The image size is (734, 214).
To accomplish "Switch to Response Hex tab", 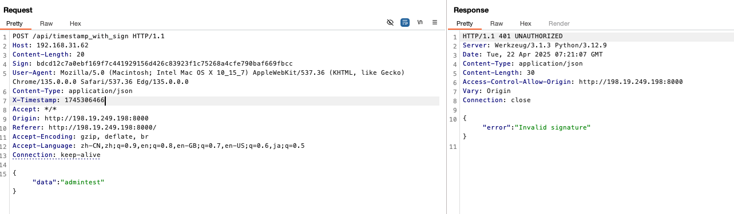I will (526, 23).
